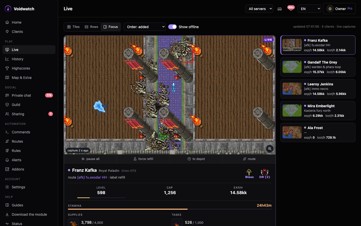
Task: Click the Guild shield icon
Action: pyautogui.click(x=7, y=105)
